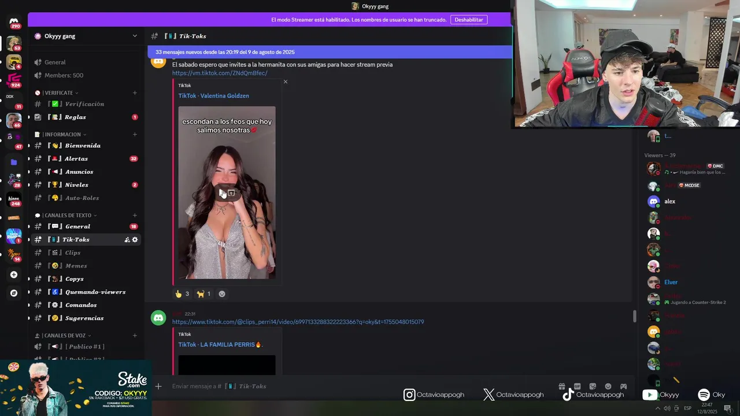This screenshot has width=740, height=416.
Task: Click invite people icon on Tik-Toks channel
Action: pyautogui.click(x=127, y=240)
